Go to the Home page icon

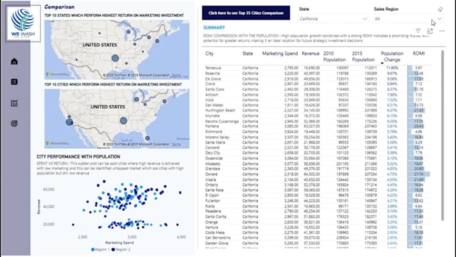click(x=14, y=62)
